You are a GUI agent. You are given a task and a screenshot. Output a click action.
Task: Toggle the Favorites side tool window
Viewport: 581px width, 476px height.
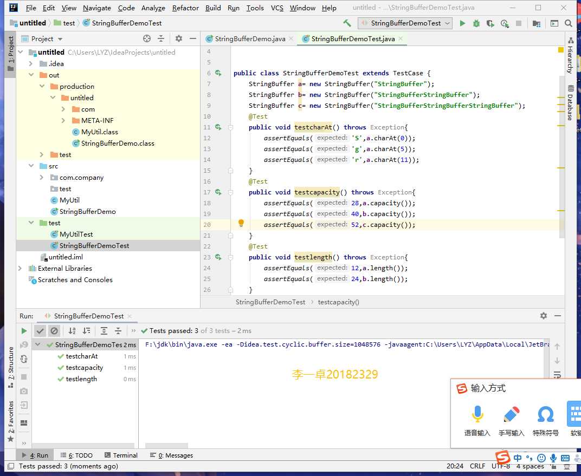(x=10, y=421)
